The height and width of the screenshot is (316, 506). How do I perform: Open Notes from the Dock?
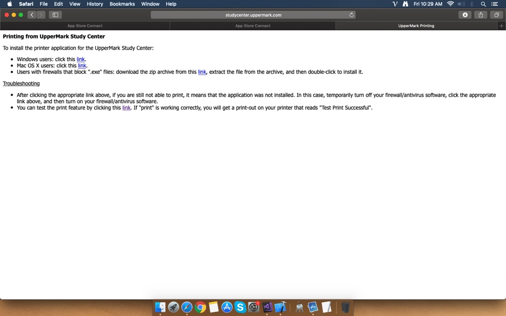pyautogui.click(x=213, y=307)
